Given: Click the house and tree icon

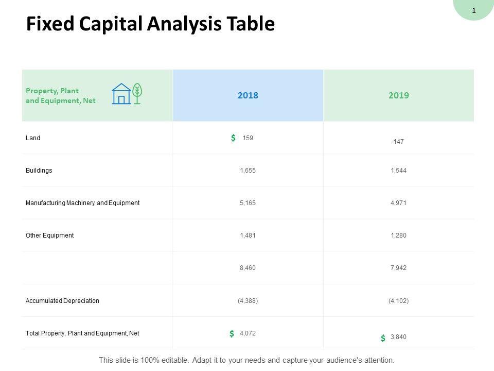Looking at the screenshot, I should point(127,94).
